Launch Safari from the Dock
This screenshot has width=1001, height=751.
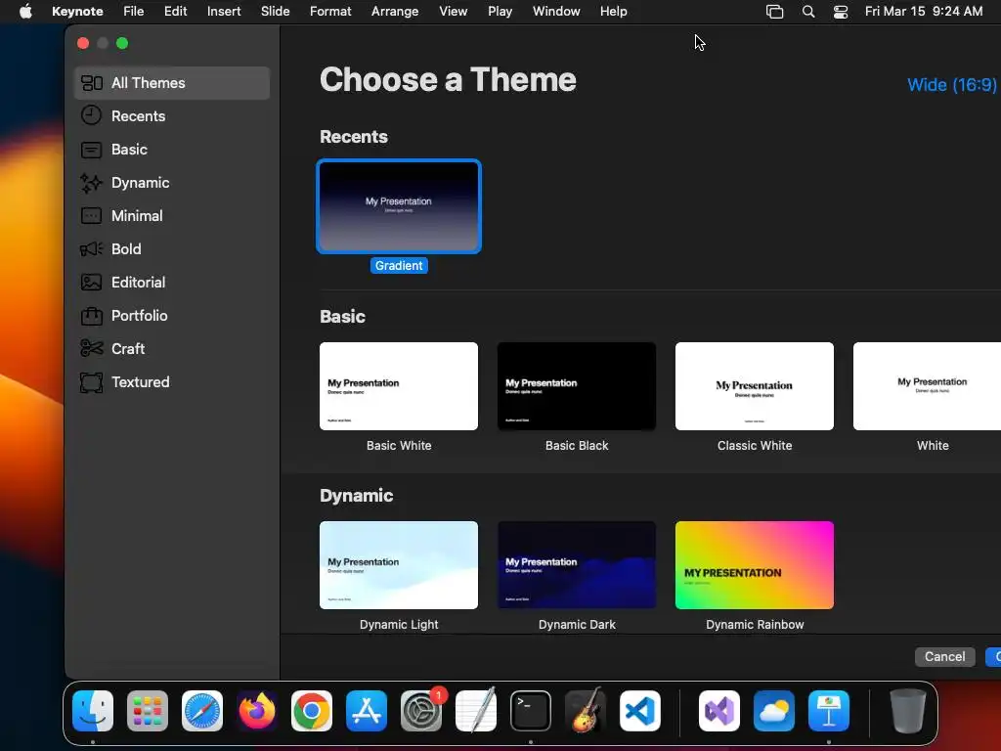point(202,711)
